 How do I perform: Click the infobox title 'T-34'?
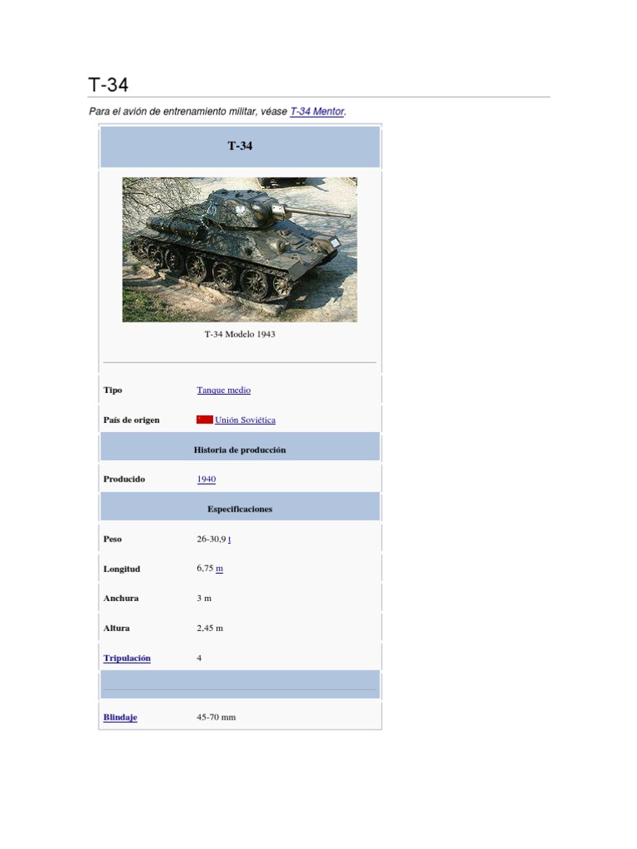point(240,146)
